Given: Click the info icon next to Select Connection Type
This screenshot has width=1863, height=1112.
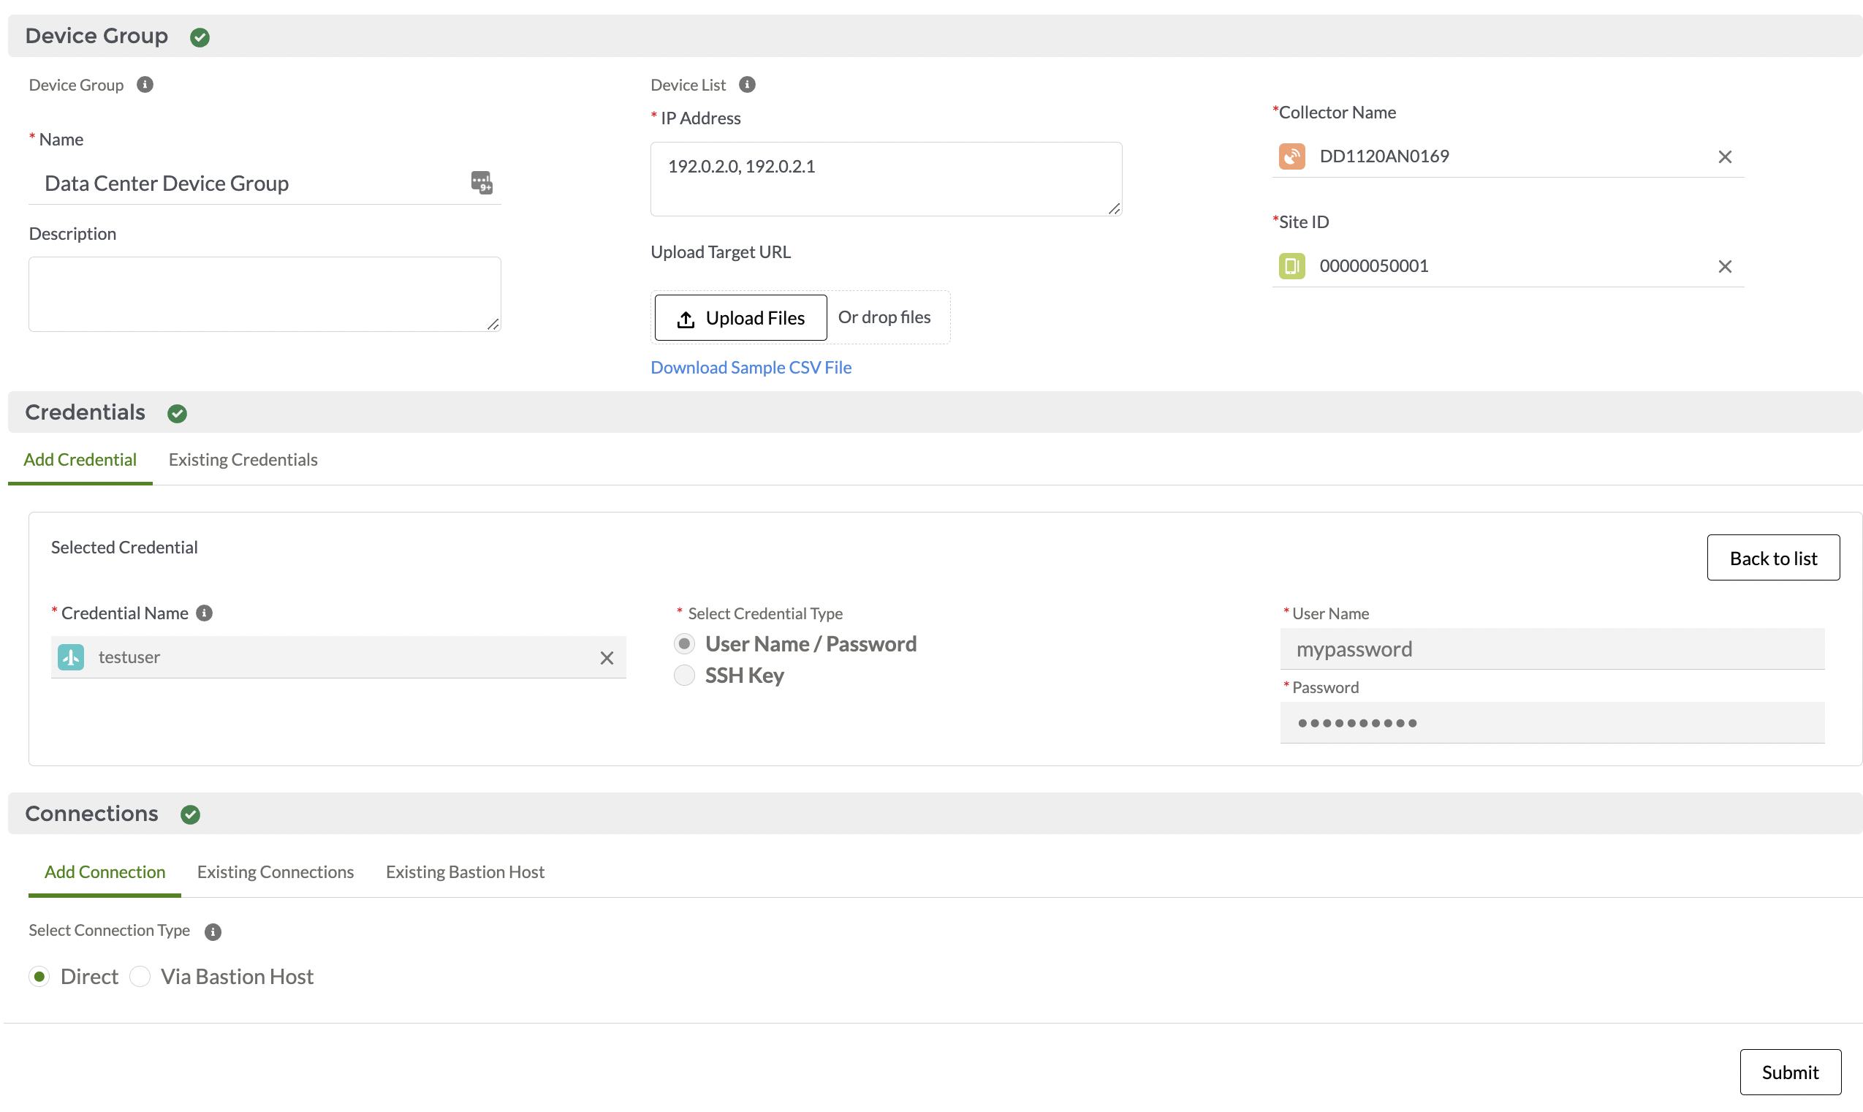Looking at the screenshot, I should tap(213, 931).
